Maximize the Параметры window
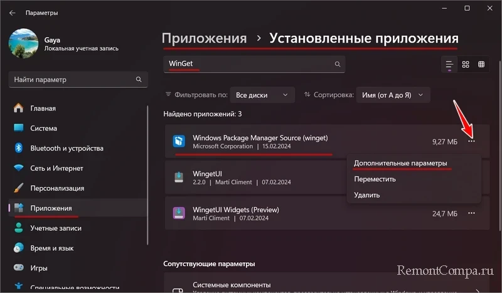This screenshot has height=293, width=502. click(467, 8)
